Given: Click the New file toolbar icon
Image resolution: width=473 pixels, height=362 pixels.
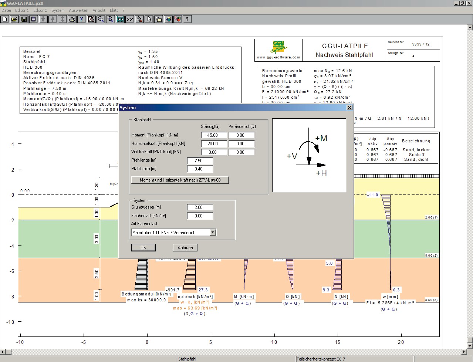Looking at the screenshot, I should pyautogui.click(x=5, y=19).
